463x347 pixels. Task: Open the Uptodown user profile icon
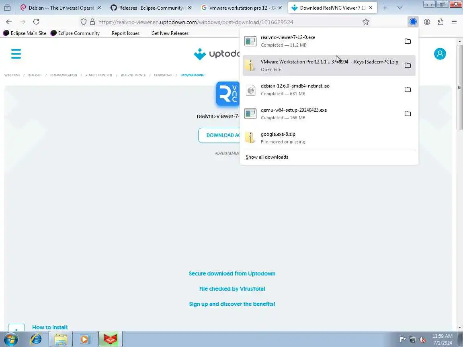[x=440, y=54]
